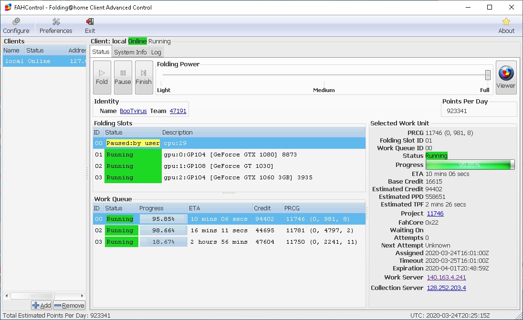Sort work queue by Credit column
The image size is (523, 320).
[x=268, y=208]
